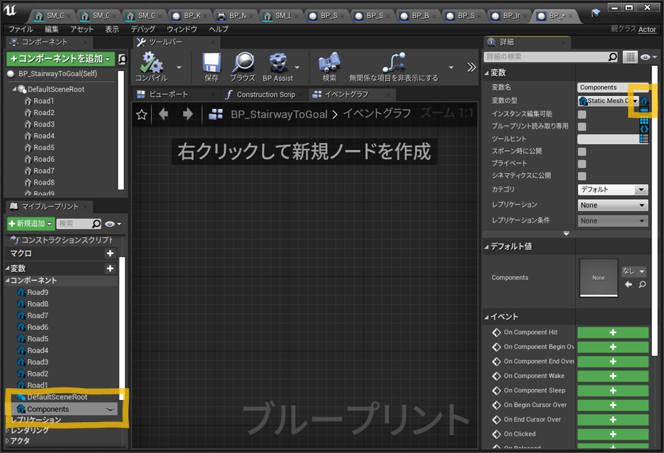Image resolution: width=664 pixels, height=453 pixels.
Task: Open カテゴリ デフォルト dropdown
Action: [x=613, y=189]
